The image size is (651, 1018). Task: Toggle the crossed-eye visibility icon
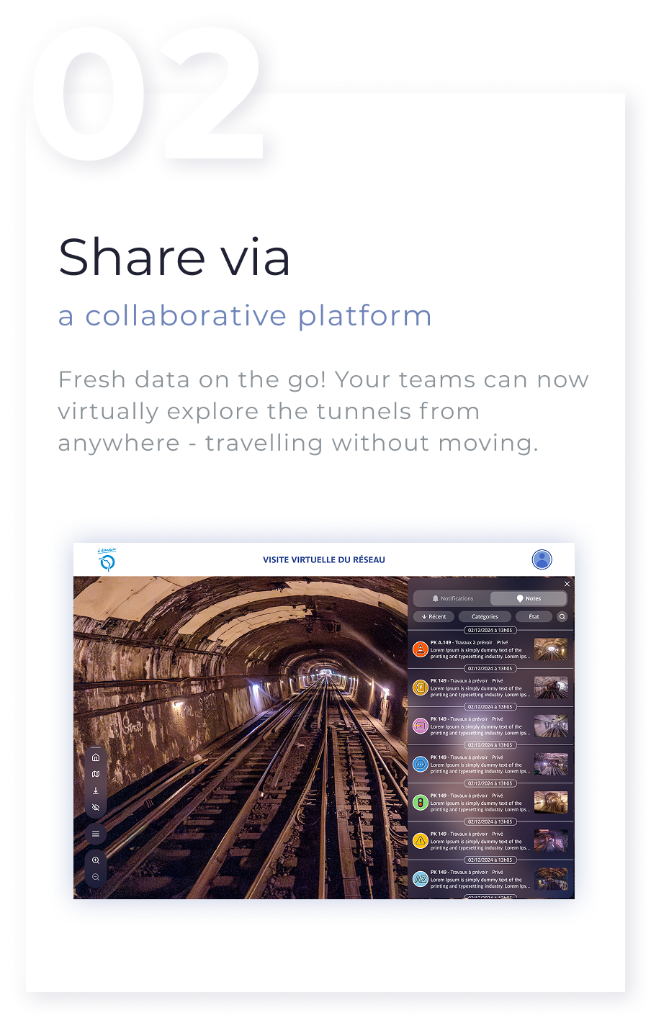pos(96,808)
